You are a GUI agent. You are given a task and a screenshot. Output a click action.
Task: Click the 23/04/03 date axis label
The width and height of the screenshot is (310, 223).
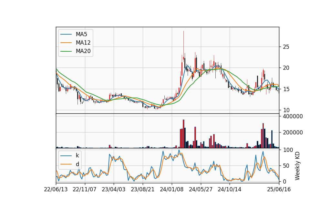114,189
